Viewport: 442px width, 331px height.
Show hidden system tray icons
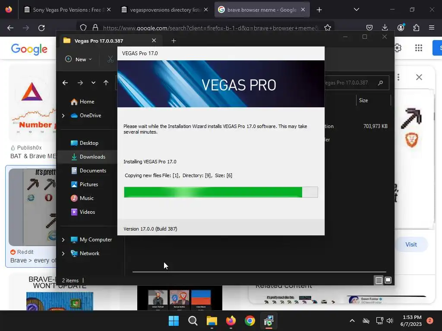[352, 321]
